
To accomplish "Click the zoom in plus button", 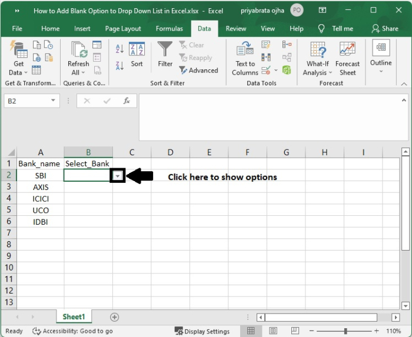I will [x=377, y=331].
